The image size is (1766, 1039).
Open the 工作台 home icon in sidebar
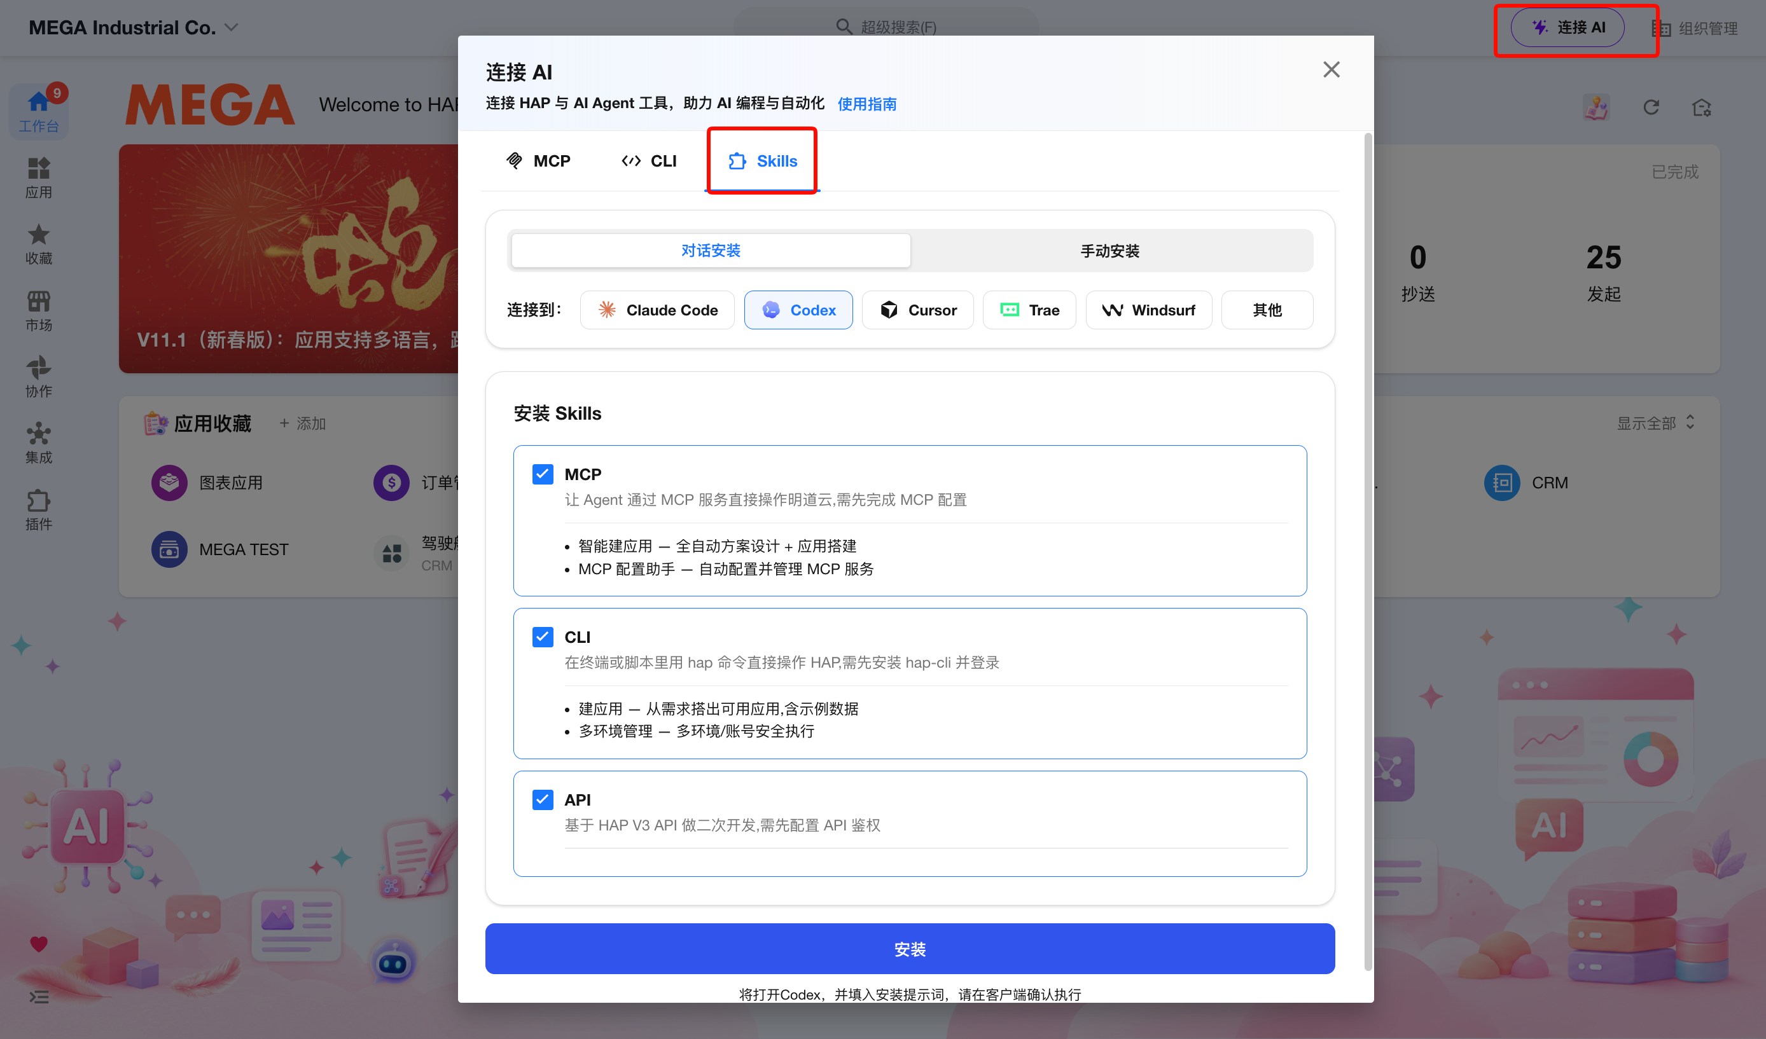coord(39,111)
